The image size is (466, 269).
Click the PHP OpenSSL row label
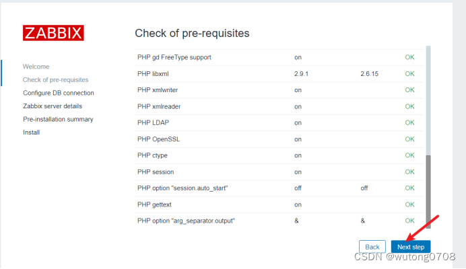158,139
